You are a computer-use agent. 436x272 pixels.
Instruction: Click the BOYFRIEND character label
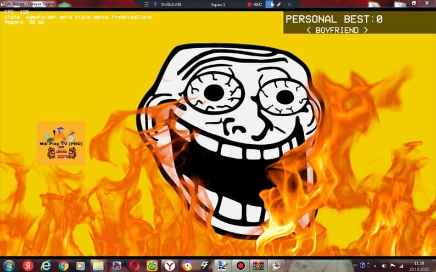(337, 30)
